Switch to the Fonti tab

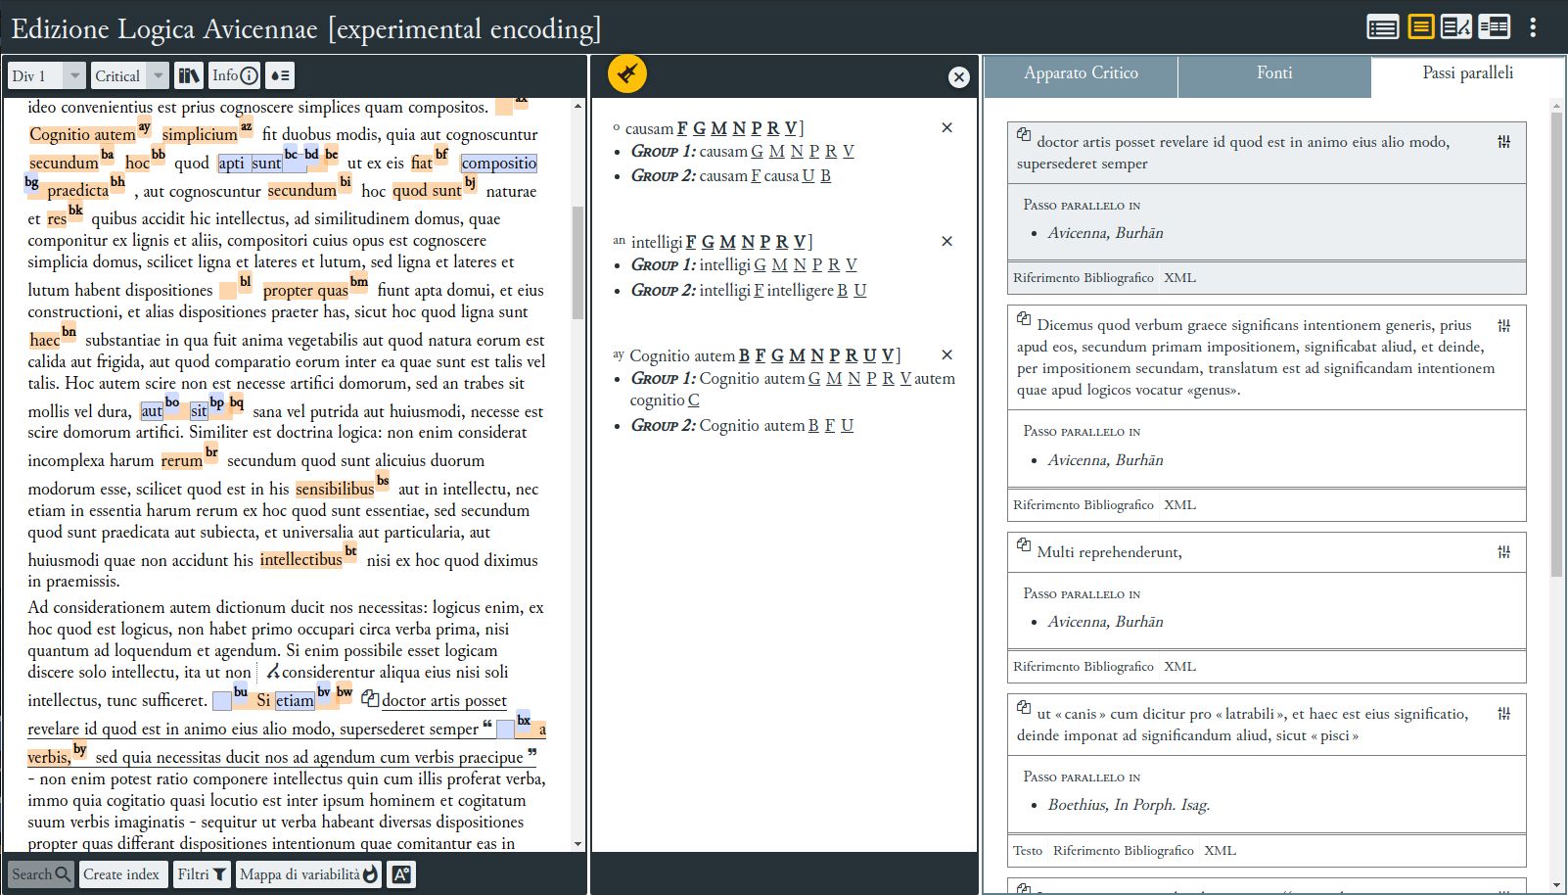point(1273,72)
